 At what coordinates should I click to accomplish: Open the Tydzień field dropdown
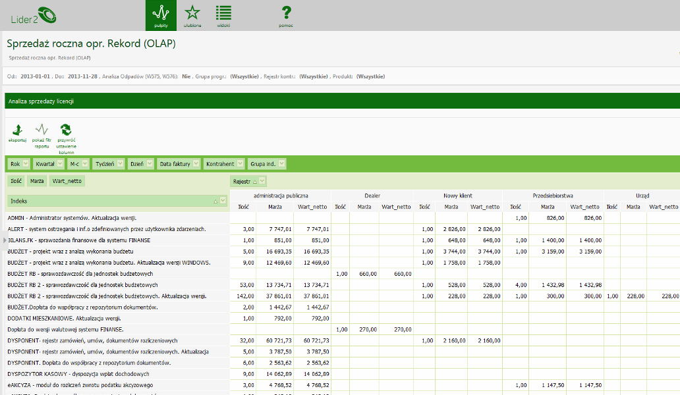click(120, 164)
